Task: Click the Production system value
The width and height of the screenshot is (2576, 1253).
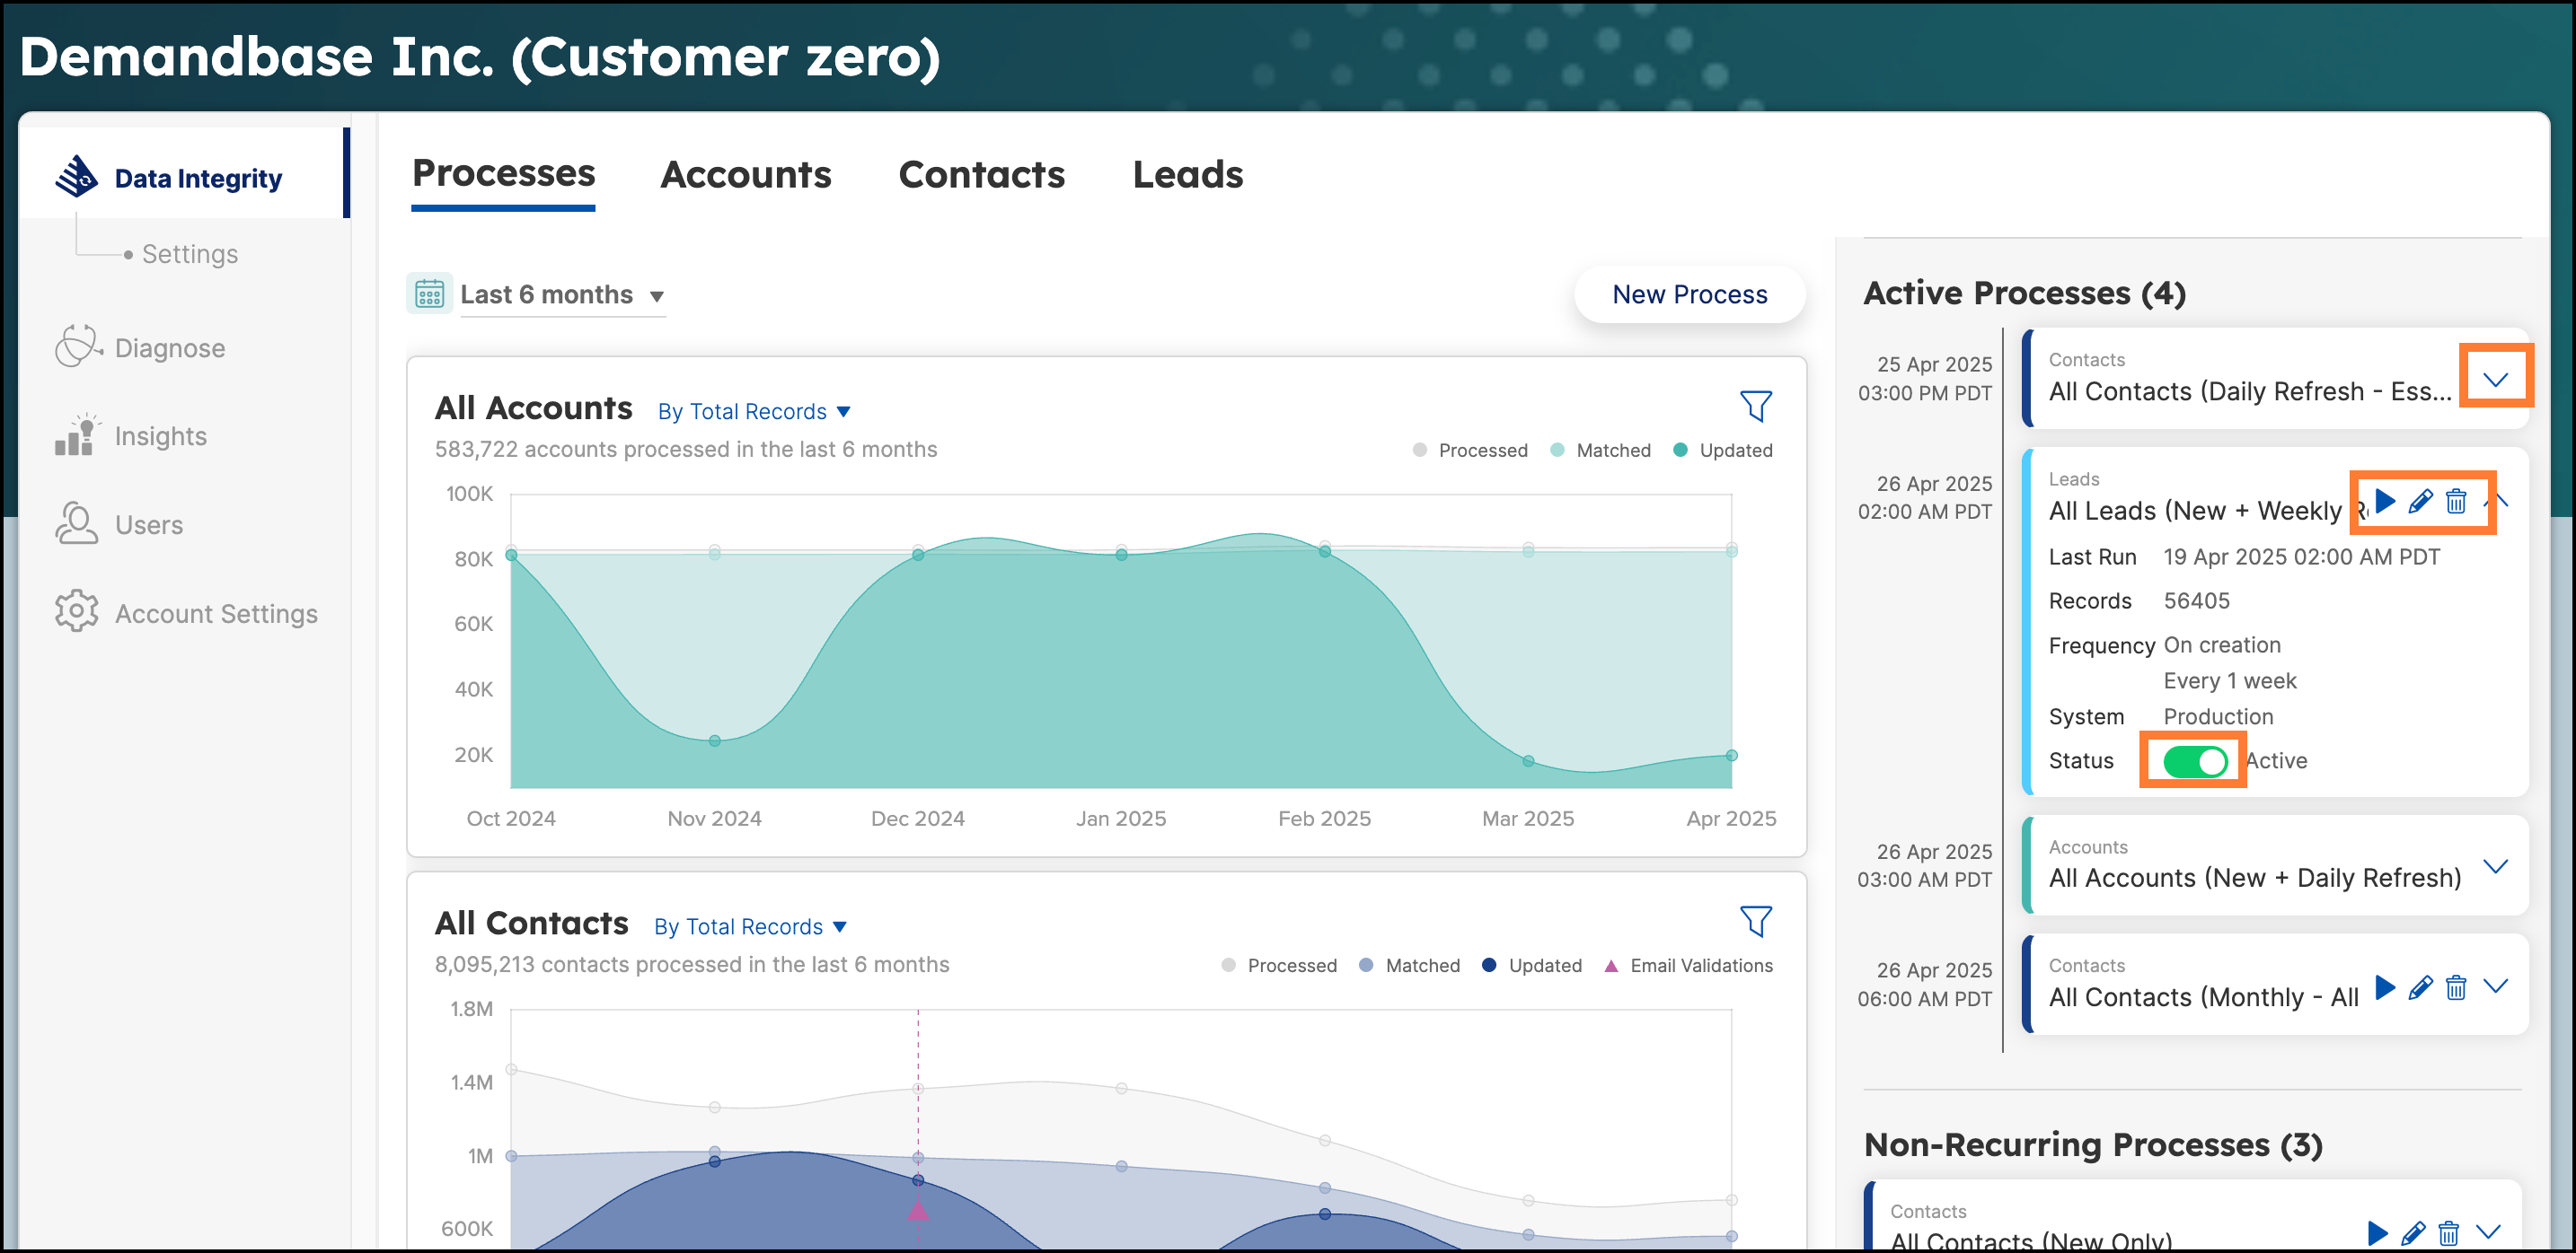Action: [x=2218, y=716]
